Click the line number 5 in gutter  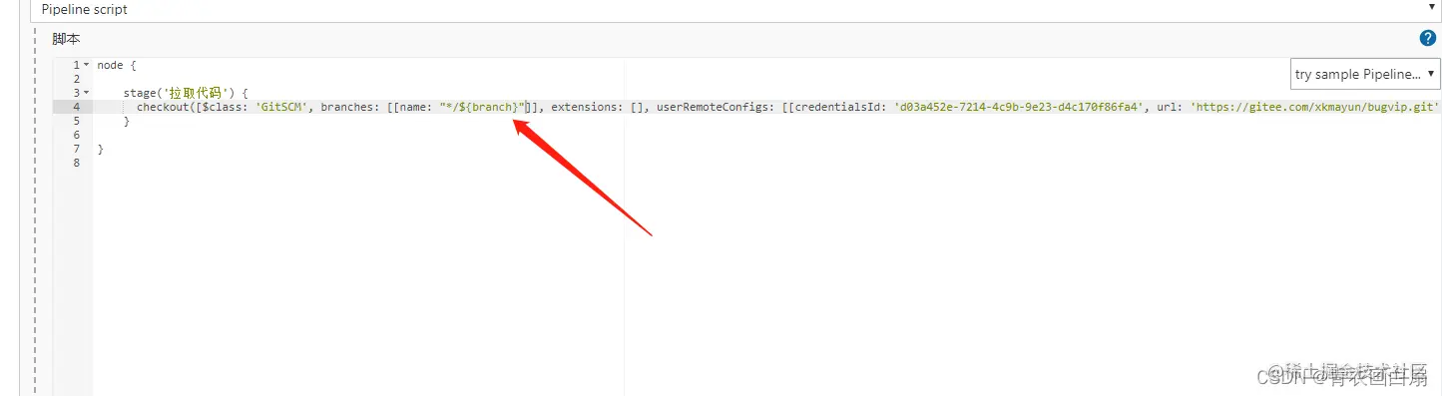click(76, 121)
